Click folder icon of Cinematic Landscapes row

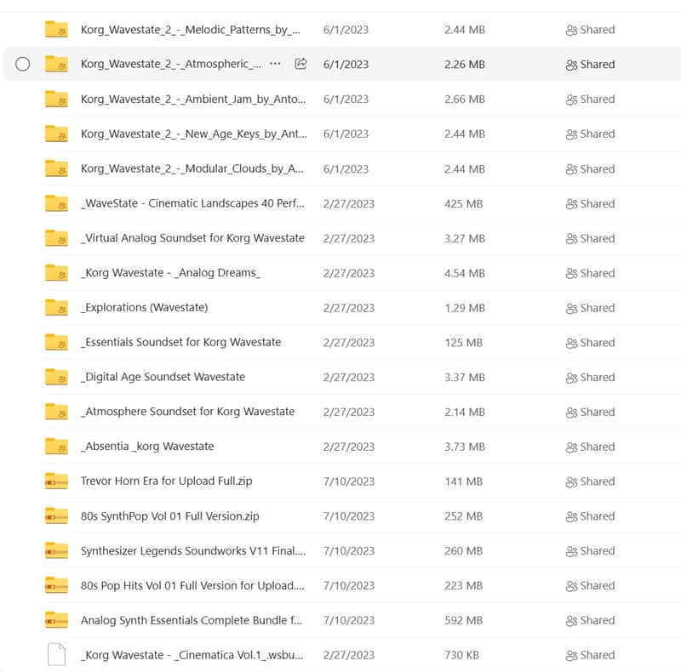click(x=56, y=203)
